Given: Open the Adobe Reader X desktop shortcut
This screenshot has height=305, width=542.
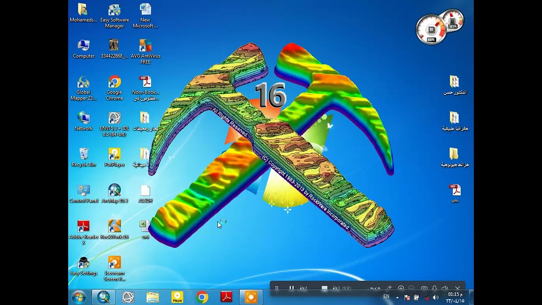Looking at the screenshot, I should click(x=83, y=232).
